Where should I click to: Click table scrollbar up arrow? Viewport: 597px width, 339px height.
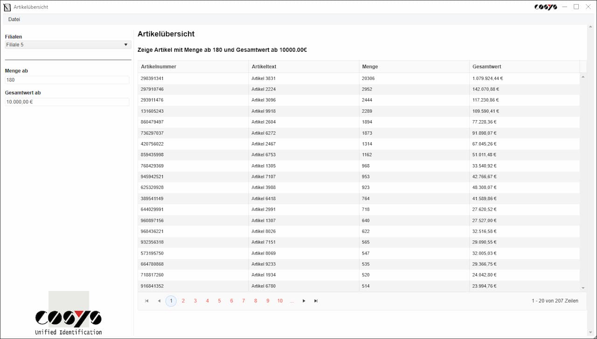pos(583,76)
